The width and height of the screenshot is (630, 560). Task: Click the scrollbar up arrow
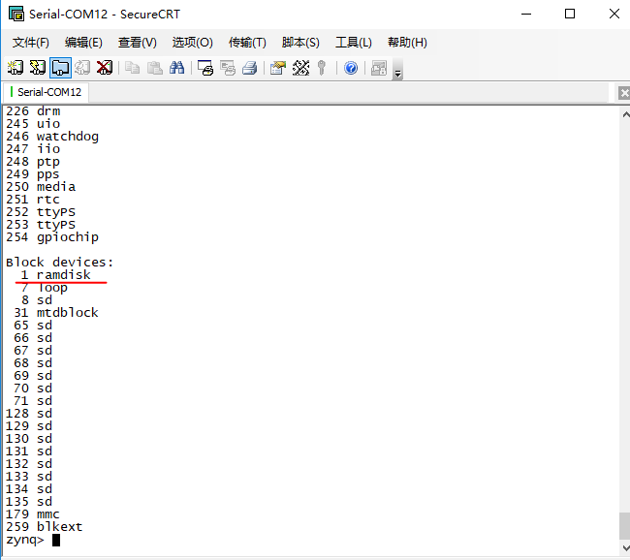(x=625, y=115)
